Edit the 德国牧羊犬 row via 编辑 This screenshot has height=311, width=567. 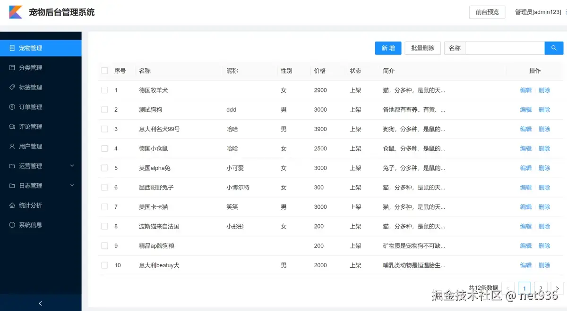coord(526,90)
